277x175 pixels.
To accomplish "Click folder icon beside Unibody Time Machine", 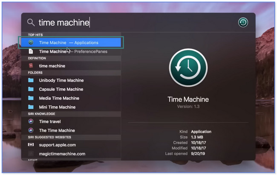I will click(x=31, y=80).
